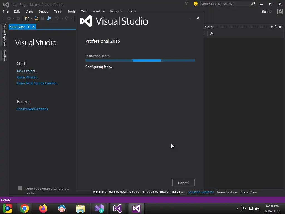Open the Tools menu
The image size is (285, 214).
72,11
